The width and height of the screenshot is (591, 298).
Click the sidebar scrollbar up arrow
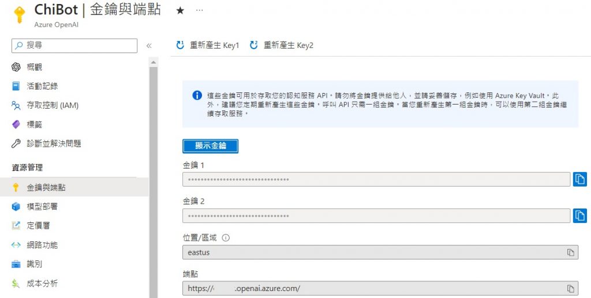point(154,62)
